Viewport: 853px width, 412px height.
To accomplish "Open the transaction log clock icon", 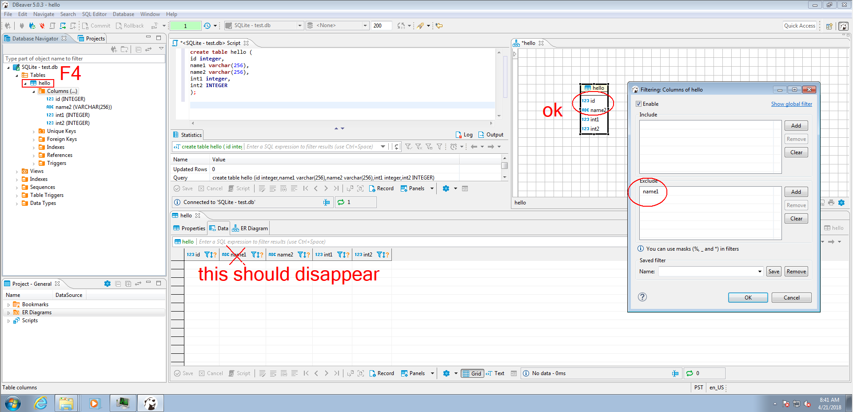I will click(207, 26).
